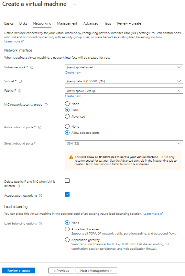Click Create new under Virtual network
Viewport: 185px width, 276px height.
coord(73,73)
